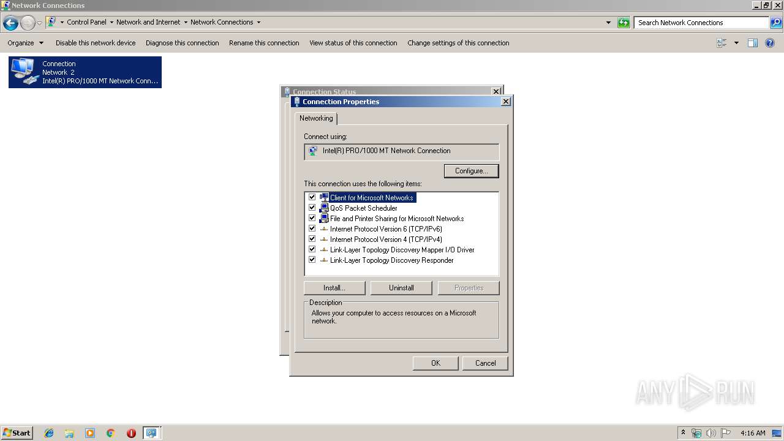The image size is (784, 441).
Task: Click the greyed Forward navigation arrow
Action: pyautogui.click(x=28, y=23)
